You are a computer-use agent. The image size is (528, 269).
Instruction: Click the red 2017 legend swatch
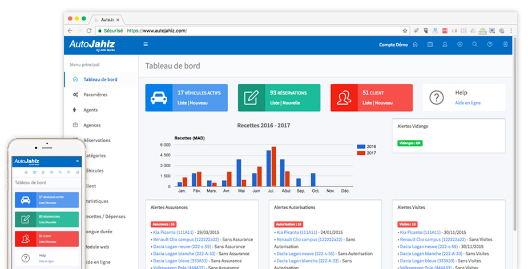pyautogui.click(x=361, y=153)
